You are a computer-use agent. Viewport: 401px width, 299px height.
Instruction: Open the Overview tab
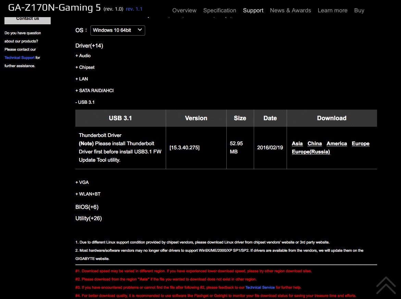(184, 11)
